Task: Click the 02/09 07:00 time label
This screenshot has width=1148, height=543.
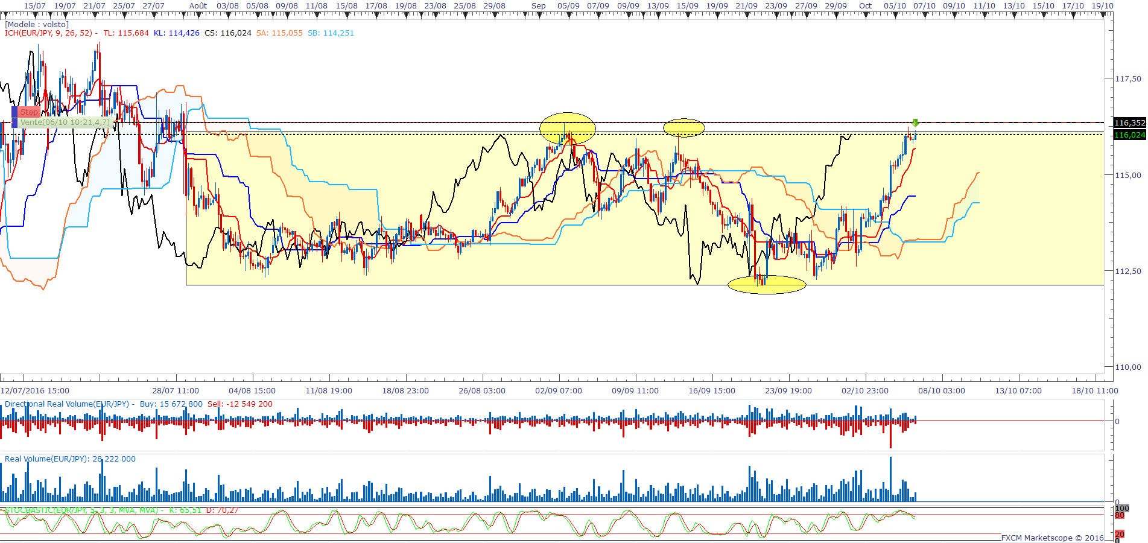Action: (x=559, y=391)
